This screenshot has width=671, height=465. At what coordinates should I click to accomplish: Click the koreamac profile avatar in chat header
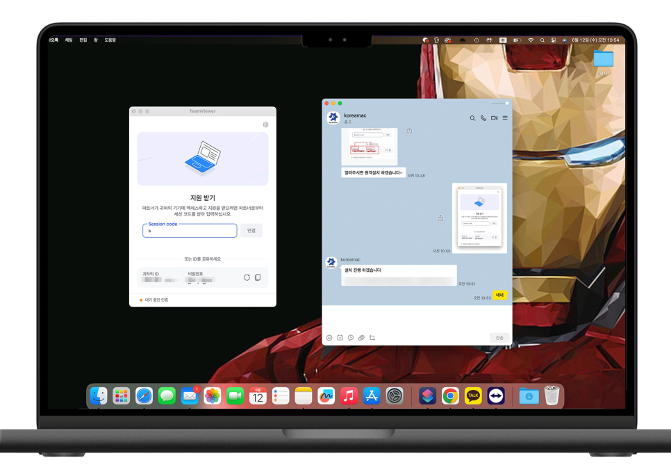point(333,117)
